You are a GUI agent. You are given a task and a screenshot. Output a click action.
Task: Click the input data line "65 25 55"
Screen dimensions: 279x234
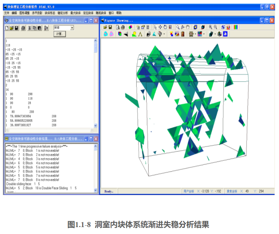pyautogui.click(x=13, y=76)
